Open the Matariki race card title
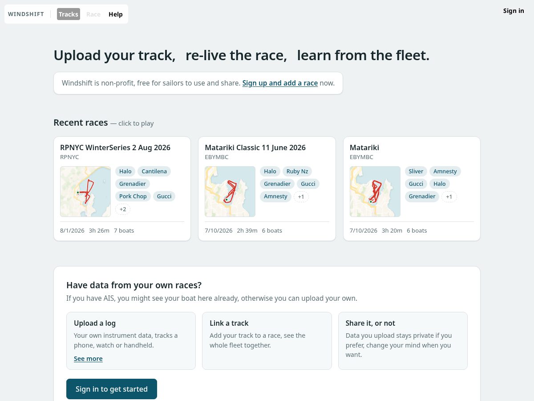 pos(364,147)
